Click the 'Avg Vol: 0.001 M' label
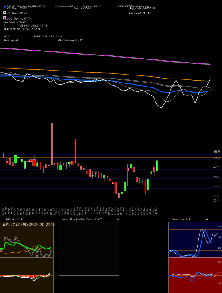Screen dimensions: 222x293 click(x=142, y=8)
